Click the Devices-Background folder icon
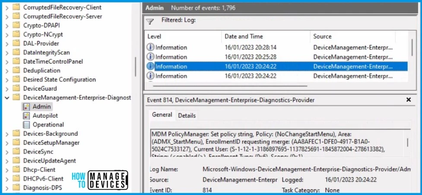422x195 pixels. [x=16, y=133]
